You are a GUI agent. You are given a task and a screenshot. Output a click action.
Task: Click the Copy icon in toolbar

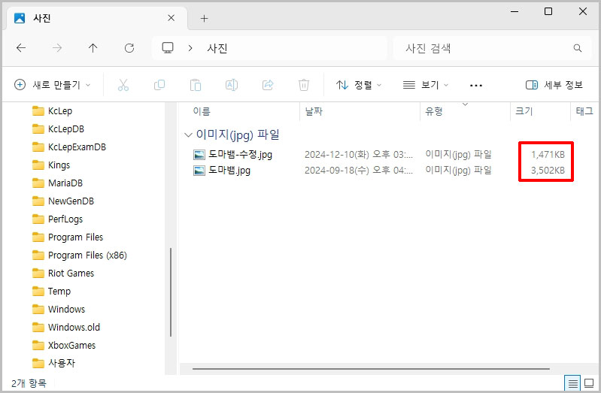[159, 85]
